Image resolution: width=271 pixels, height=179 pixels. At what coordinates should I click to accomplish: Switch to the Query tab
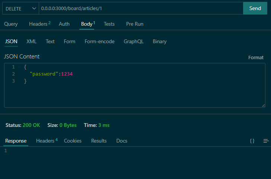11,24
